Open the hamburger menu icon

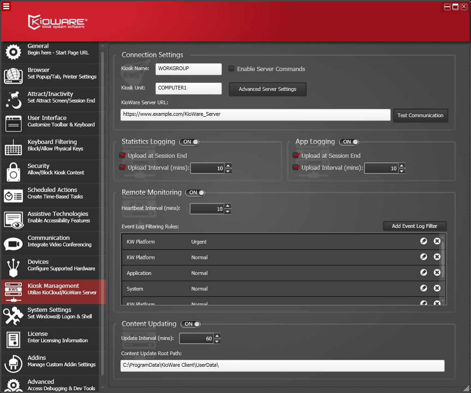[6, 6]
